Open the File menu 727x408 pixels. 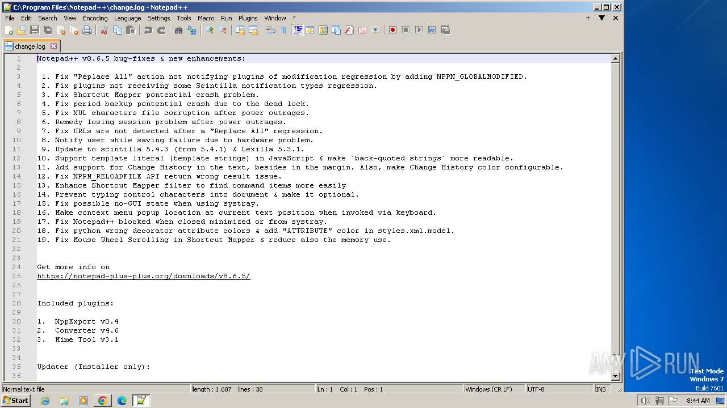coord(10,18)
